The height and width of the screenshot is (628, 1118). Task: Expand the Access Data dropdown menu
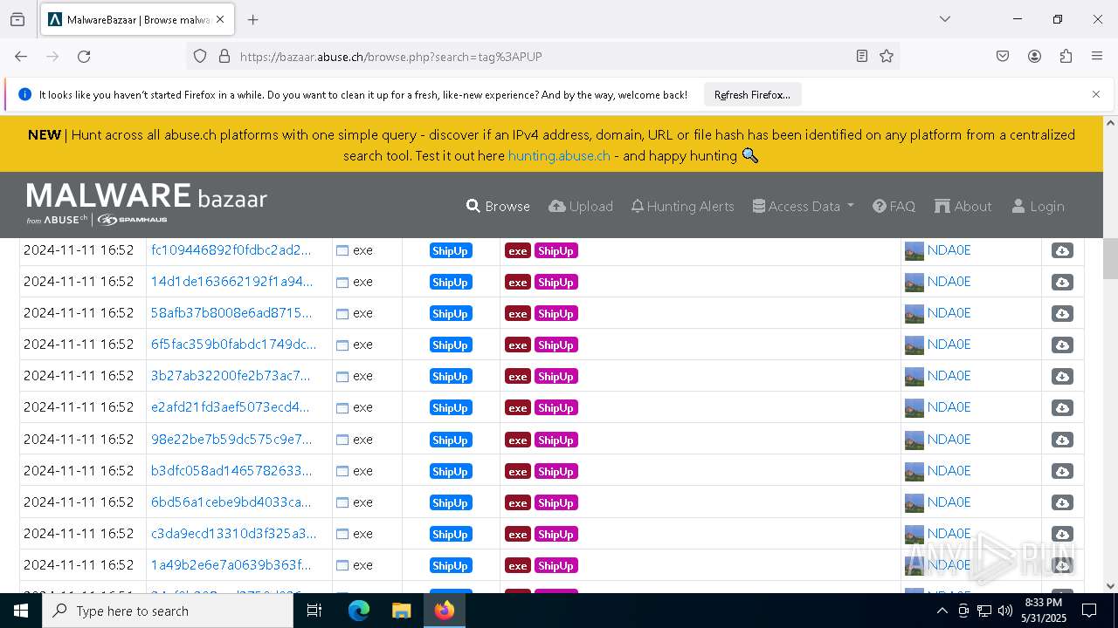point(803,206)
